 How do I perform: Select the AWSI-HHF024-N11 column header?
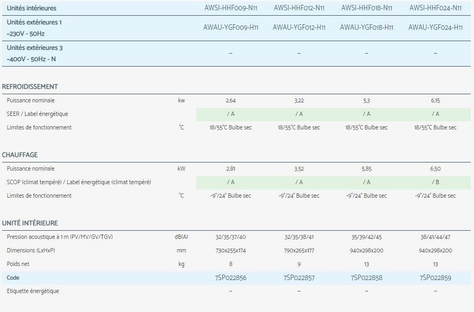coord(435,8)
